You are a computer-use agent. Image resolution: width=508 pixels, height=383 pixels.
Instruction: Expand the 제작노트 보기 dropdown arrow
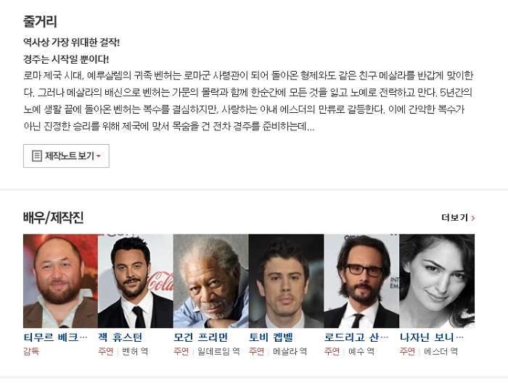(x=99, y=156)
